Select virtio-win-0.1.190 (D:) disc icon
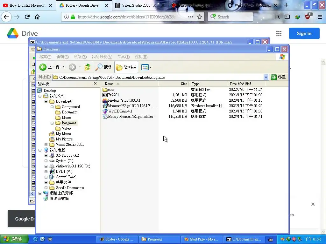The image size is (326, 244). click(52, 166)
